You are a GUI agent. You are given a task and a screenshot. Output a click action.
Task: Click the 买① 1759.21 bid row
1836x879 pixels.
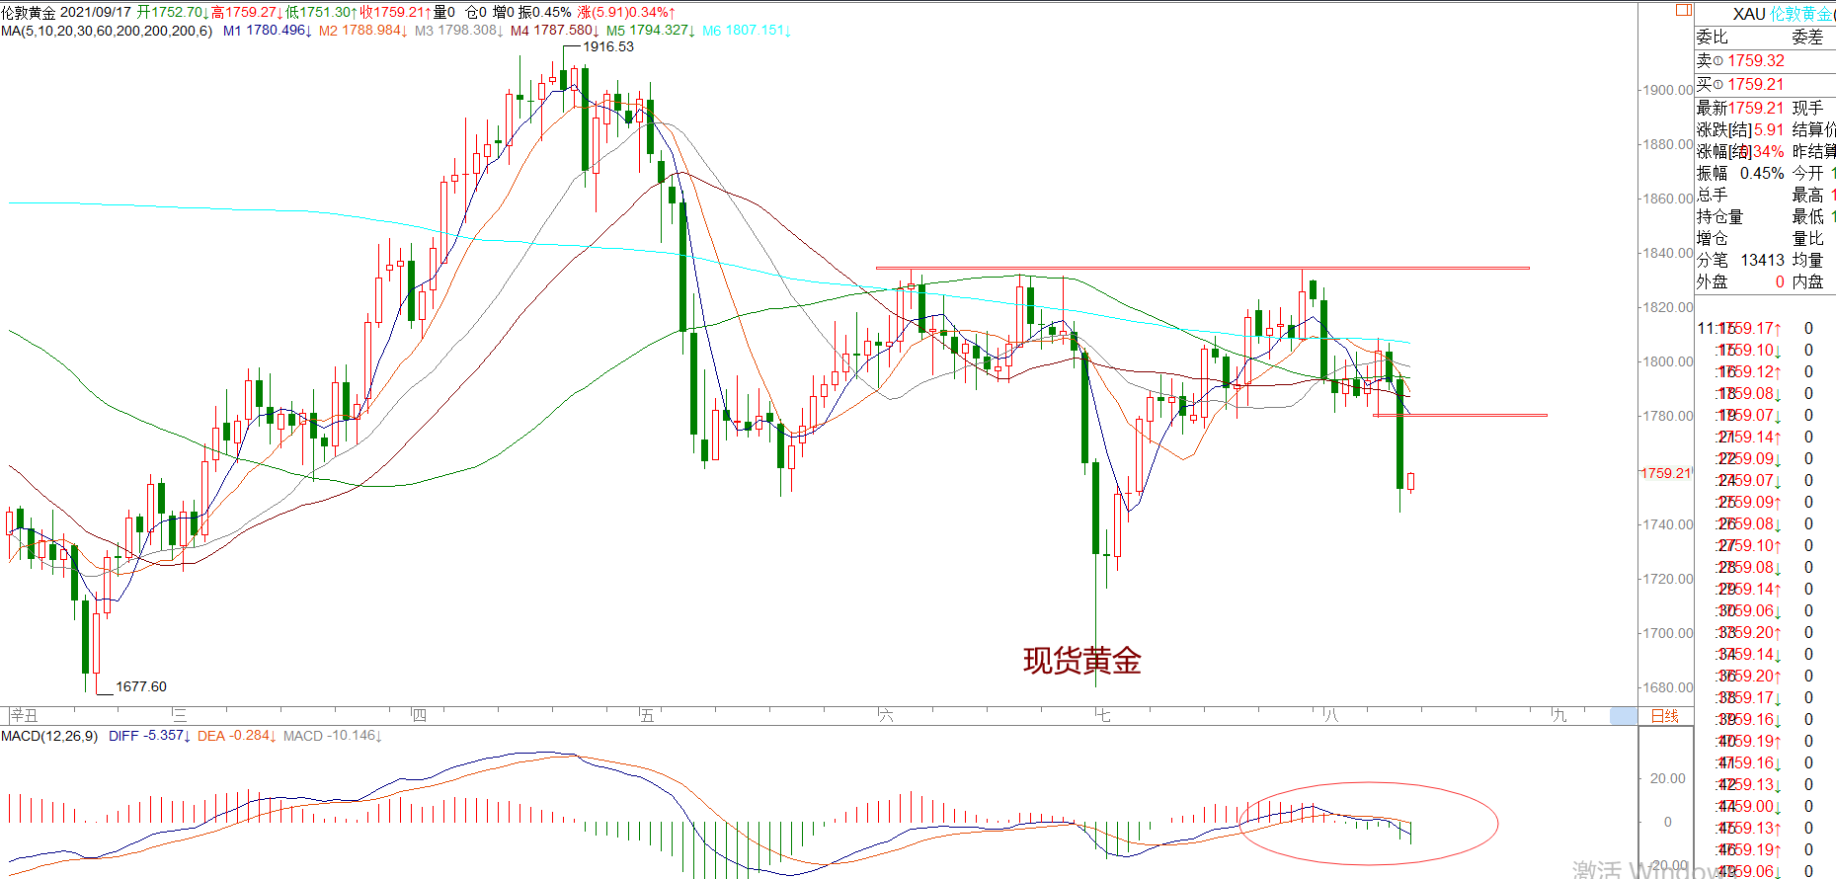tap(1765, 84)
